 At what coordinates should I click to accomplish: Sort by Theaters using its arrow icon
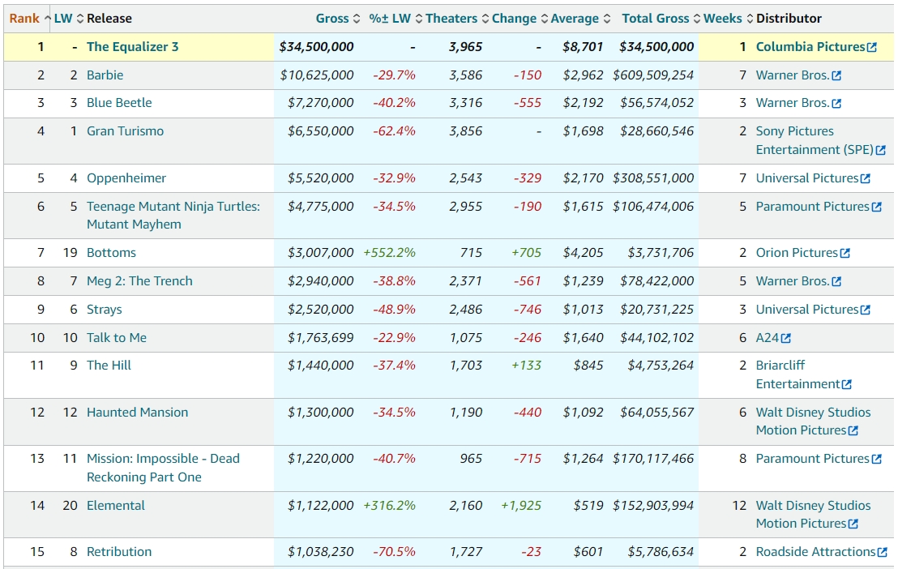pos(485,19)
